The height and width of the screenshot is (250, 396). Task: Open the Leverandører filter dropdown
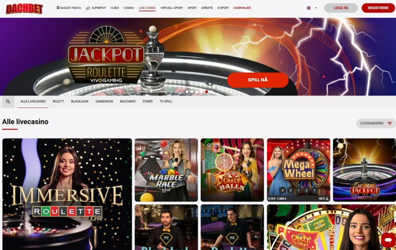point(376,123)
